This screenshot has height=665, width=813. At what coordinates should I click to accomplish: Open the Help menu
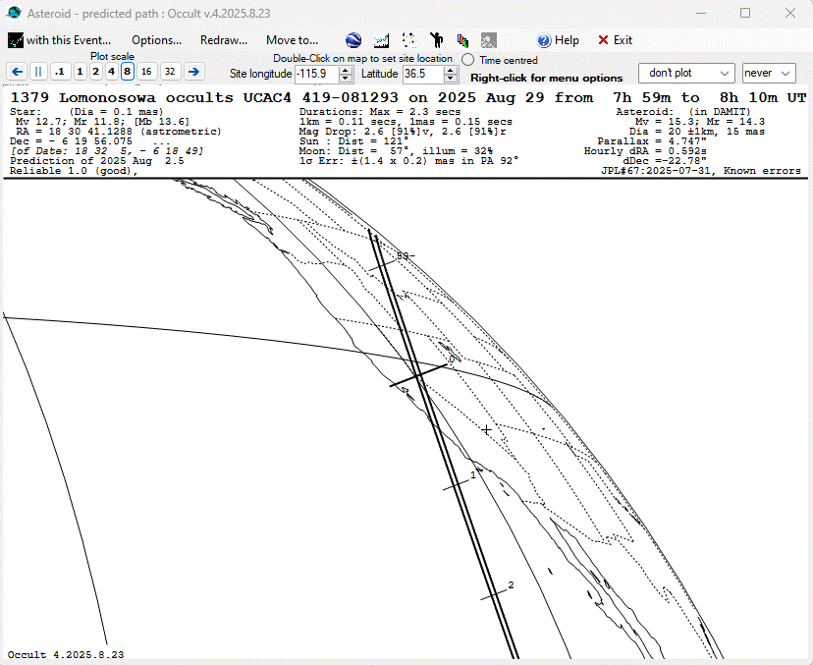(x=567, y=40)
